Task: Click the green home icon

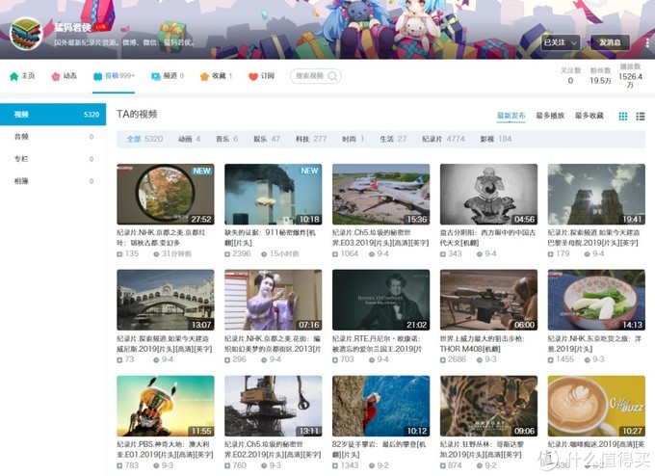Action: (13, 76)
